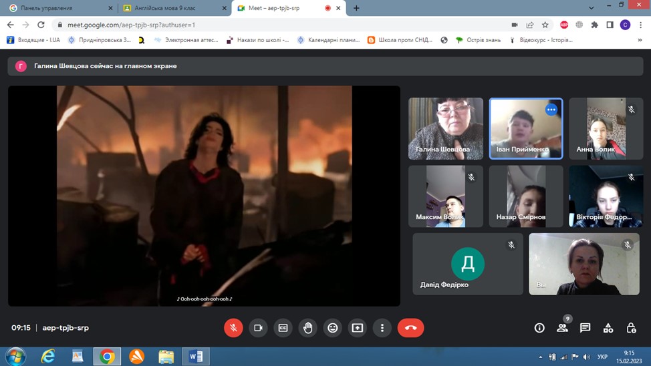The height and width of the screenshot is (366, 651).
Task: Open Chrome from taskbar
Action: click(x=107, y=357)
